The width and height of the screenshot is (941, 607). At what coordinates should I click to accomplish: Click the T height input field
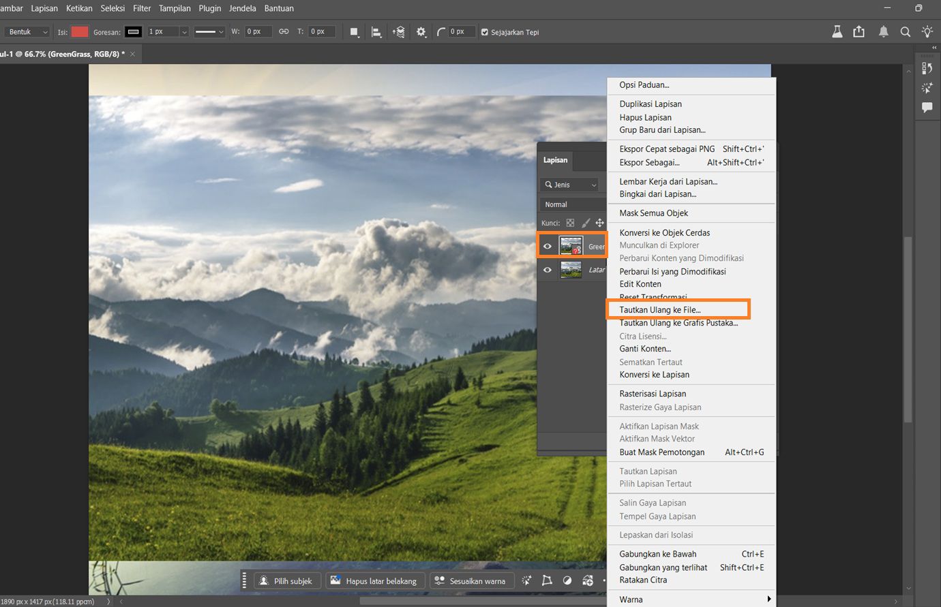point(322,32)
